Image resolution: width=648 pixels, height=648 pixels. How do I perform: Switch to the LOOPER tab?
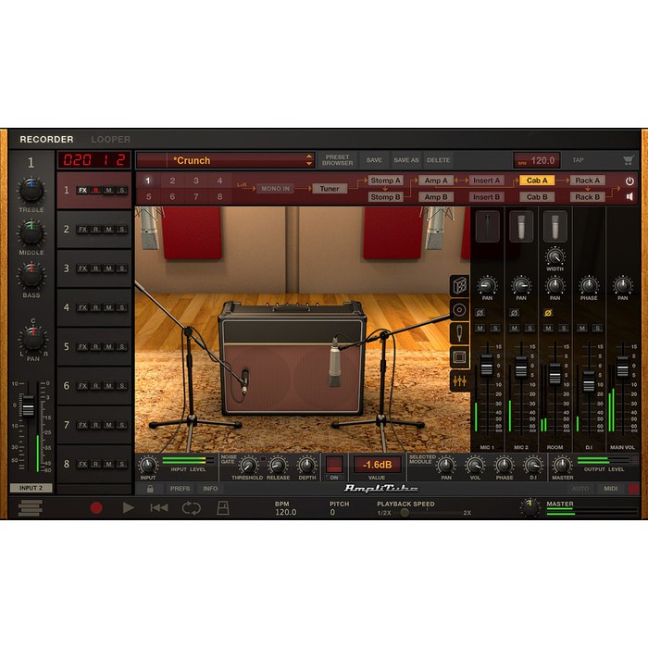pos(111,139)
